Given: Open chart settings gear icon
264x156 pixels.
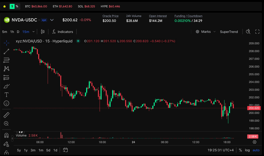Looking at the screenshot, I should click(x=254, y=142).
